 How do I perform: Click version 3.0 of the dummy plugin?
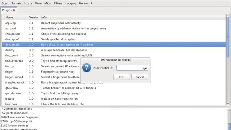[31, 50]
